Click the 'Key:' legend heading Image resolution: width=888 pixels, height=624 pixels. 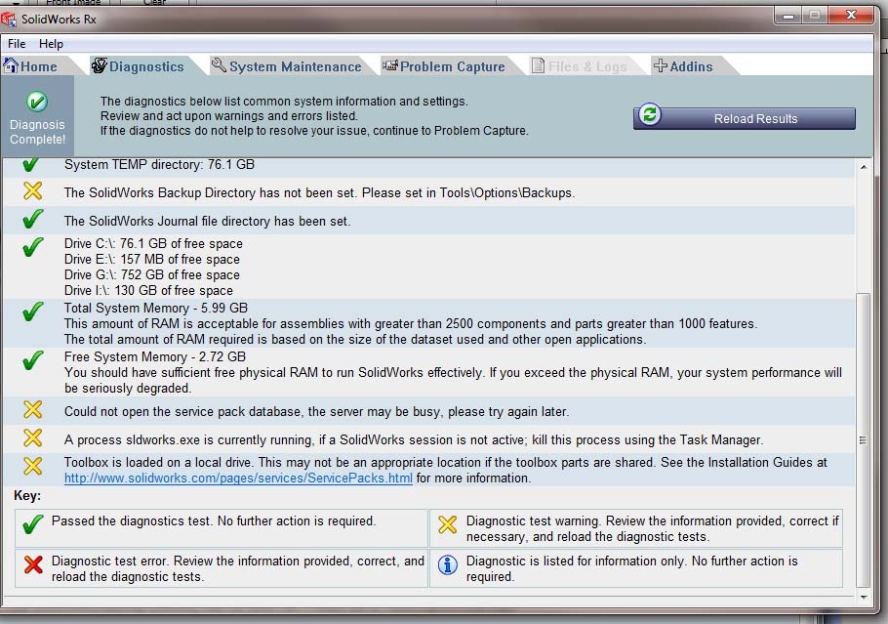(x=27, y=495)
